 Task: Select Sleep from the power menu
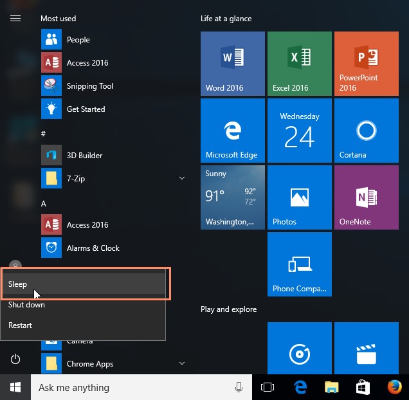coord(84,284)
